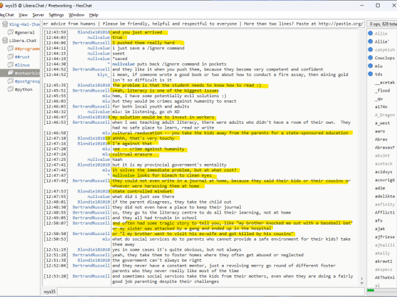Click the blue status dot beside mlu
Viewport: 397px width, 297px height.
(x=371, y=66)
